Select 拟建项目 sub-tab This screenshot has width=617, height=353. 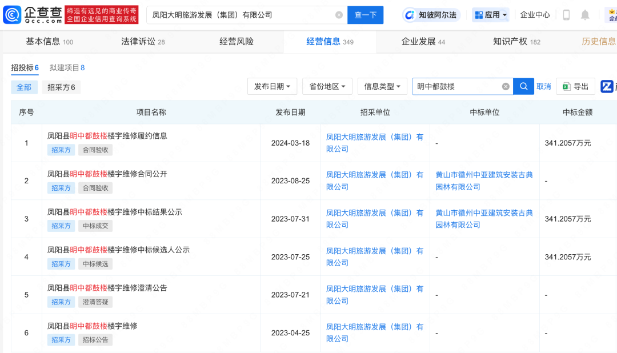click(67, 68)
